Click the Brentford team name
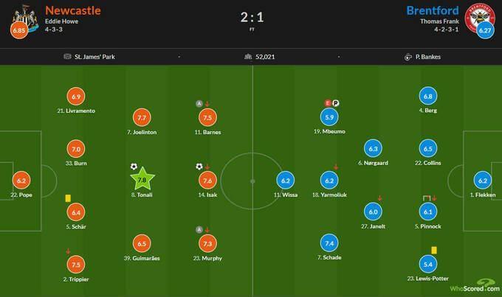 [433, 10]
